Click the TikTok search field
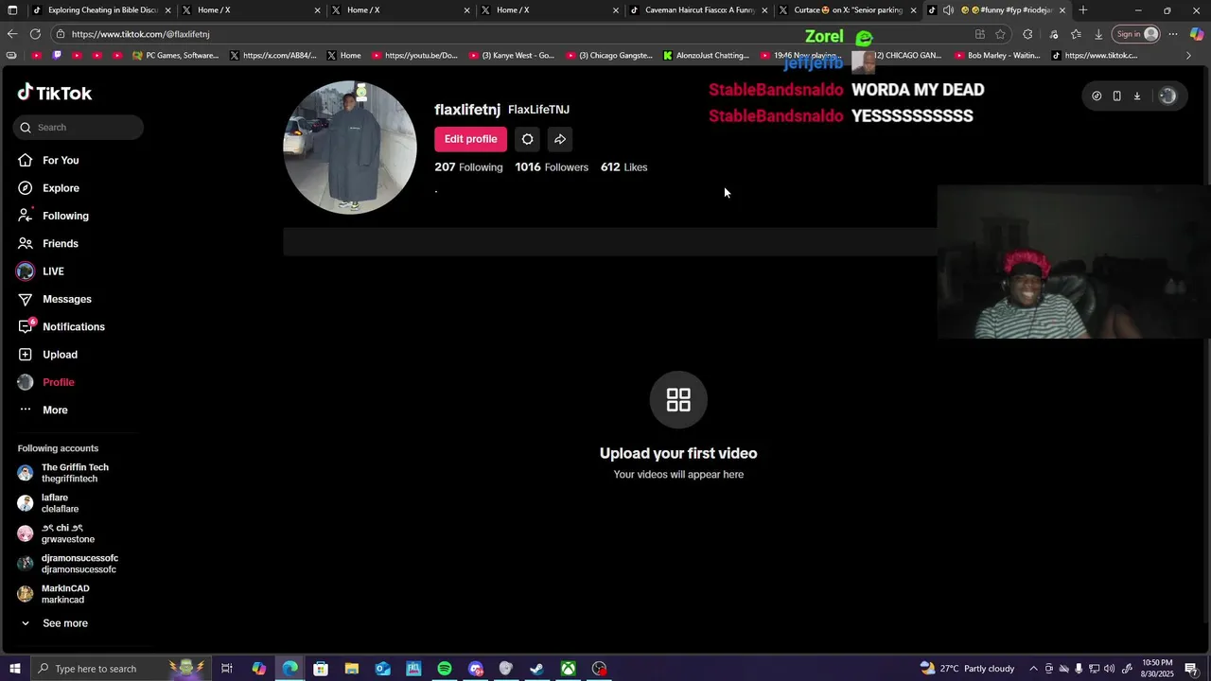The image size is (1211, 681). coord(79,128)
